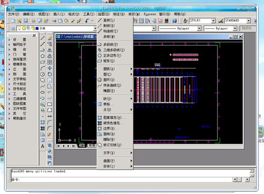Expand the 文字表格 panel entry
This screenshot has height=194, width=264.
click(x=19, y=79)
